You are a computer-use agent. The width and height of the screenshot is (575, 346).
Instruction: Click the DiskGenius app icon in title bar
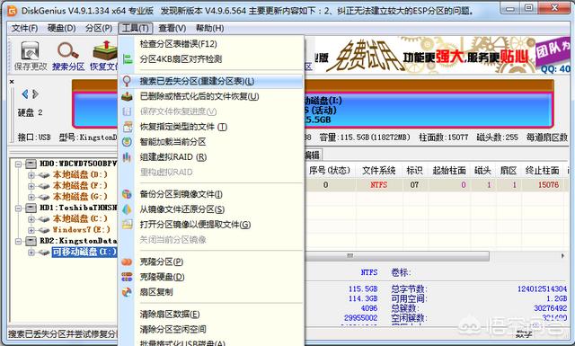12,11
